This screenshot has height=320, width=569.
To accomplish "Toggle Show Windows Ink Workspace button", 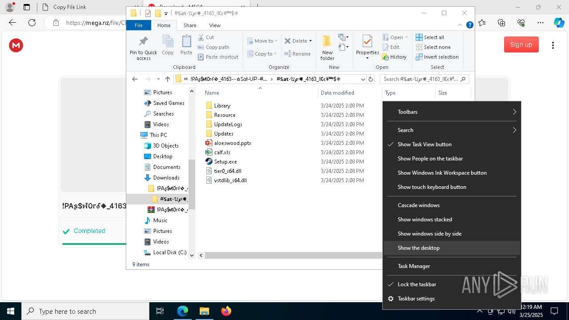I will [x=452, y=173].
